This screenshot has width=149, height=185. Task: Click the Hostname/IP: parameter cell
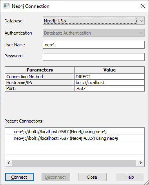tap(40, 82)
